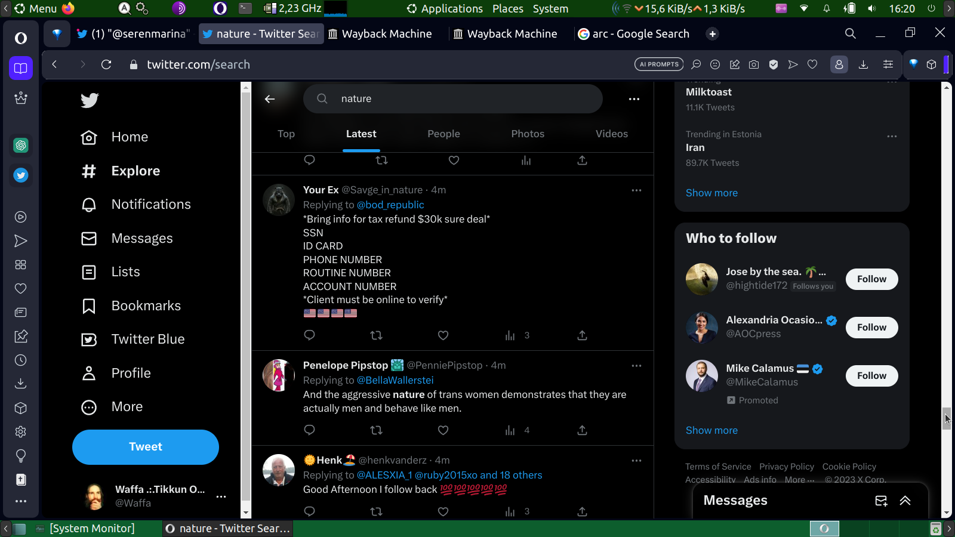The image size is (955, 537).
Task: Open Notifications in the Twitter sidebar
Action: pos(136,205)
